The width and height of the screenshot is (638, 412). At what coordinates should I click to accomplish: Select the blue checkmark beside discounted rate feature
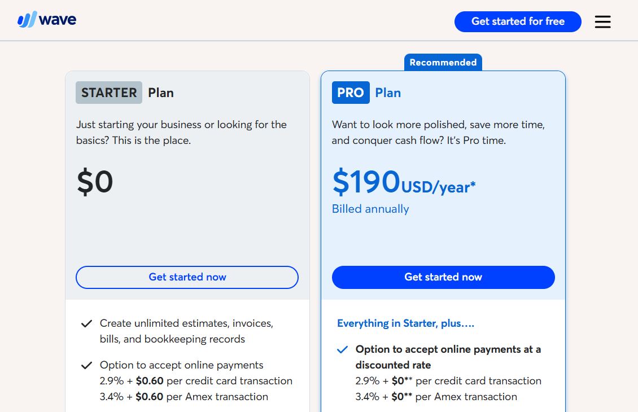[x=342, y=349]
